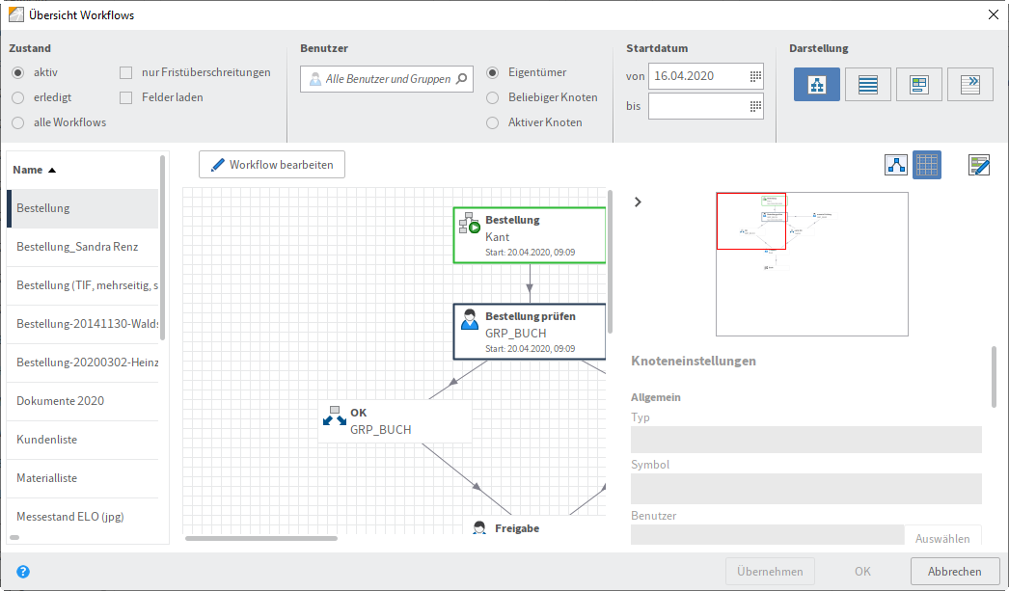Click the edit form icon with pencil
Image resolution: width=1009 pixels, height=591 pixels.
coord(979,165)
